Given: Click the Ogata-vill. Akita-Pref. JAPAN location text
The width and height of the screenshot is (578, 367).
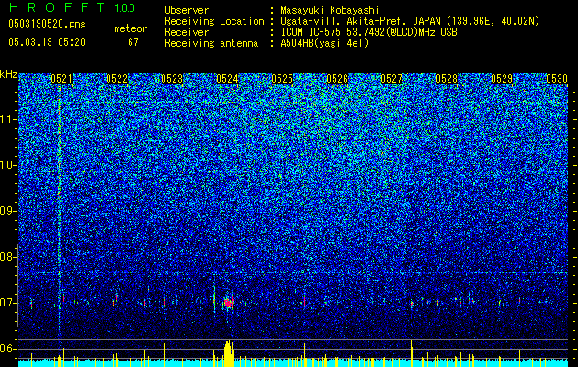Looking at the screenshot, I should 410,21.
